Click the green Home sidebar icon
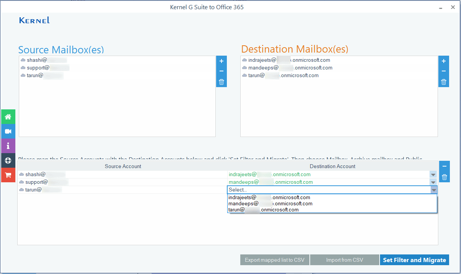 tap(8, 117)
